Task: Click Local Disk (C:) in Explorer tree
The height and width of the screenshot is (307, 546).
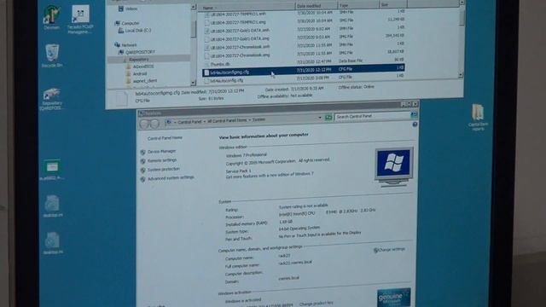Action: [x=135, y=31]
